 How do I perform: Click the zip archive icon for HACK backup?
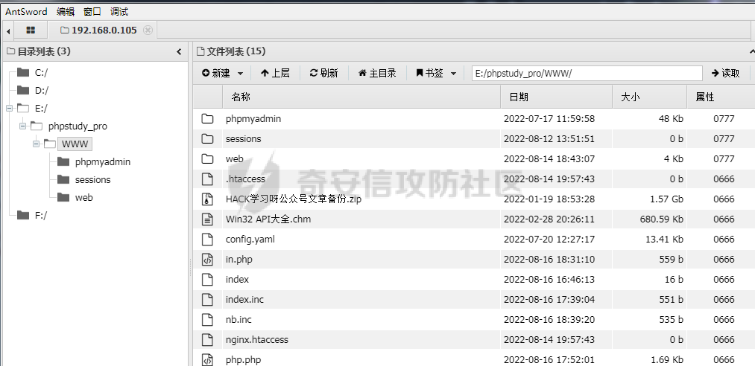[x=207, y=199]
